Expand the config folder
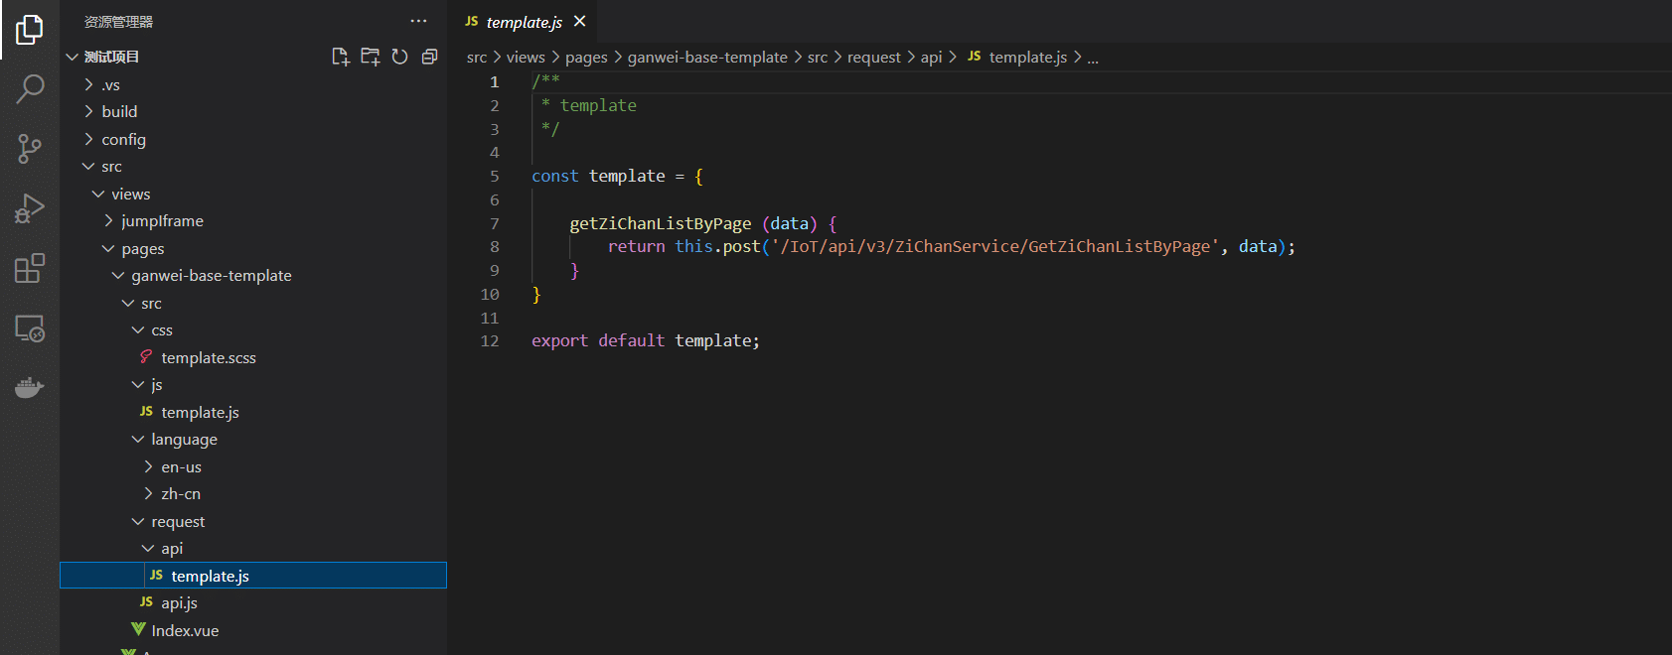Viewport: 1672px width, 655px height. click(123, 140)
